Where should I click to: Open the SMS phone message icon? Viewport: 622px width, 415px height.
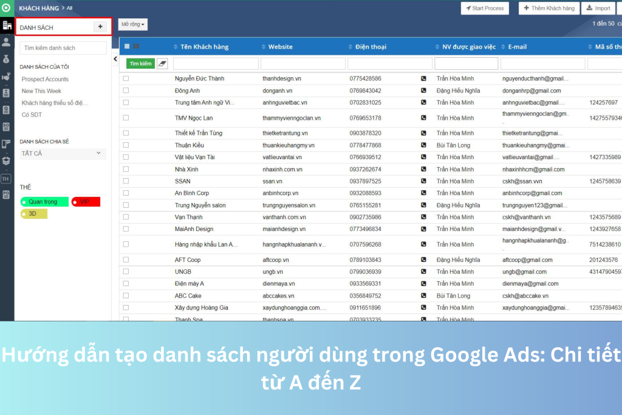[6, 143]
